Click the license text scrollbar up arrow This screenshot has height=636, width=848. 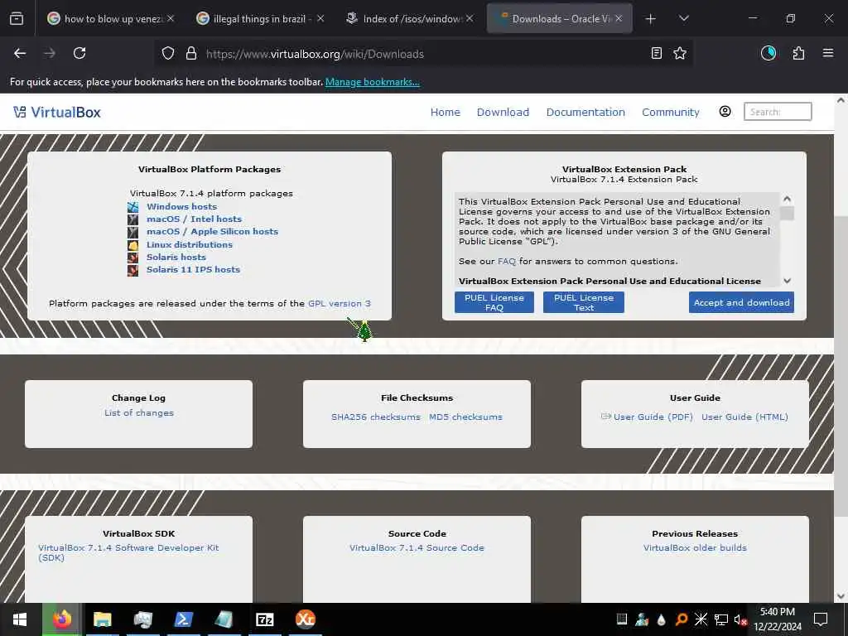[787, 199]
